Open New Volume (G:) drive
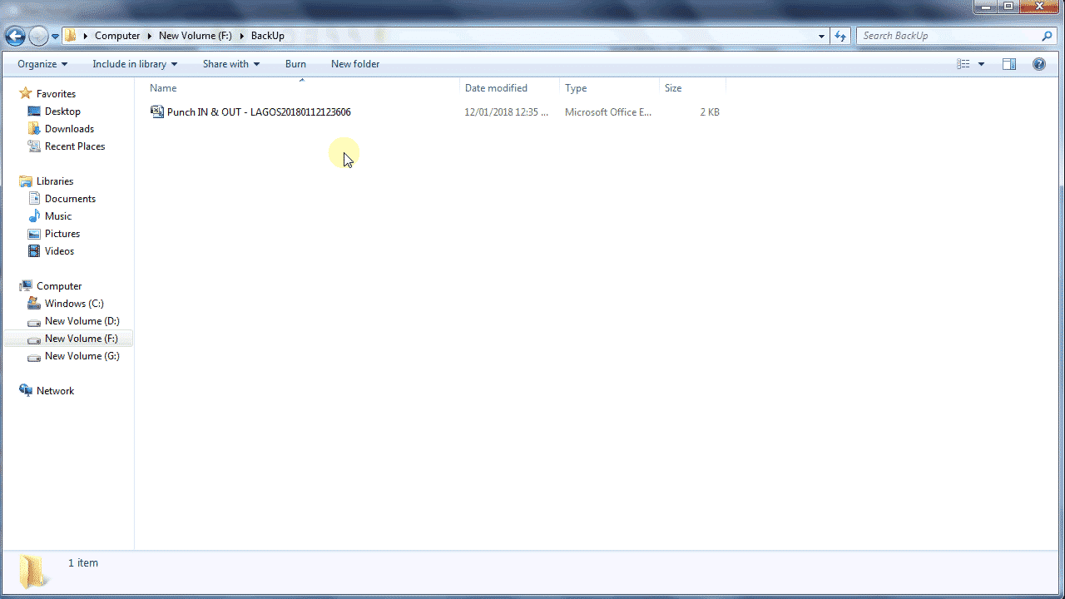The width and height of the screenshot is (1065, 599). [x=82, y=356]
